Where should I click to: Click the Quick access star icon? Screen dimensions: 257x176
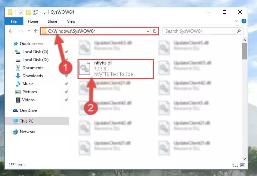(16, 44)
